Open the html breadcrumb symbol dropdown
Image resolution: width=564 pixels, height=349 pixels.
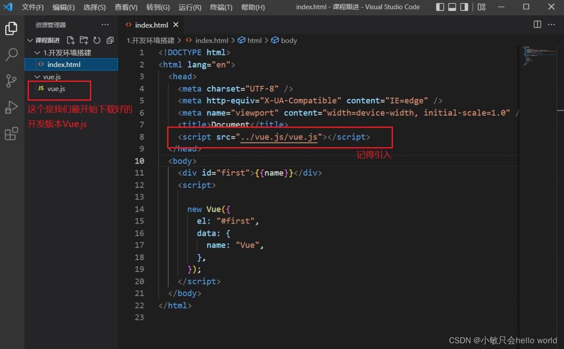coord(250,40)
